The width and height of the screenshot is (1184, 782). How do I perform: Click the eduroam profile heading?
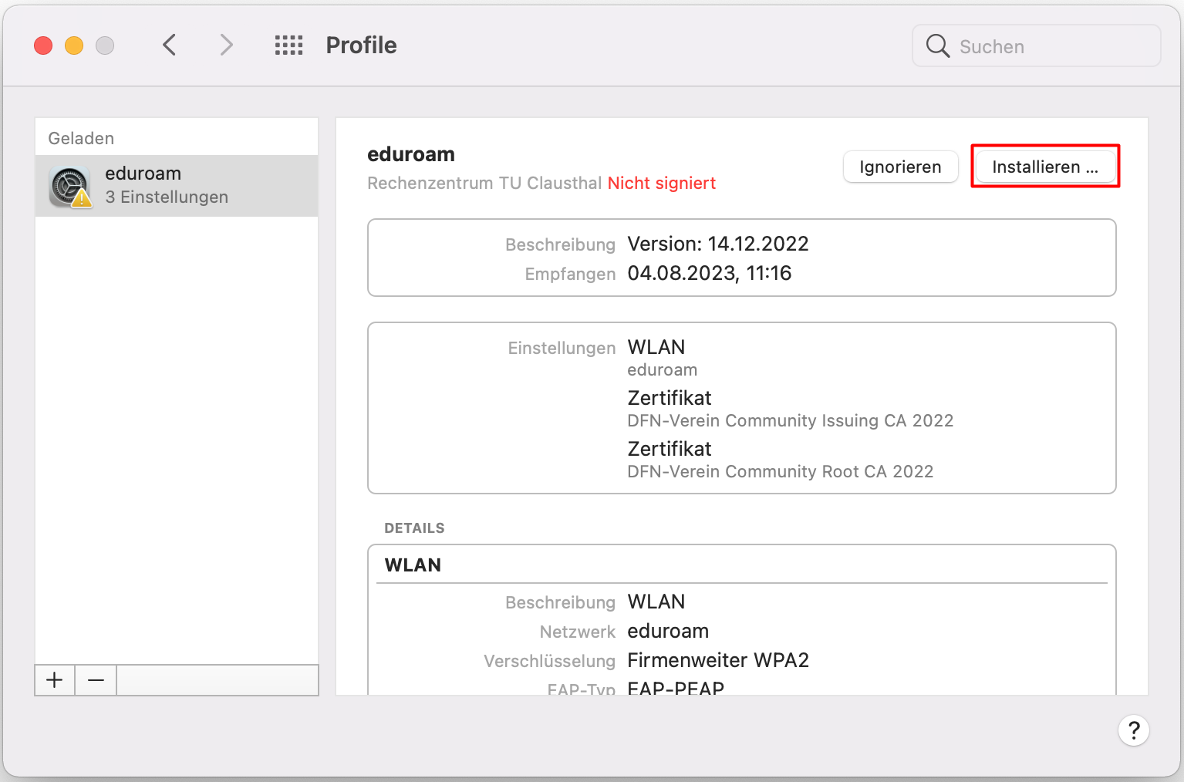coord(410,154)
